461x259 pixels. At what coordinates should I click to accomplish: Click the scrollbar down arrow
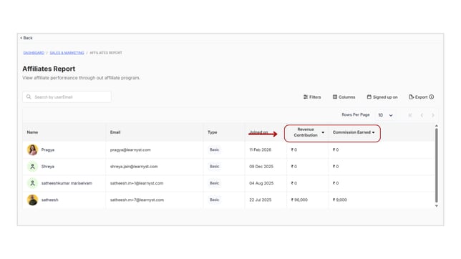(437, 206)
